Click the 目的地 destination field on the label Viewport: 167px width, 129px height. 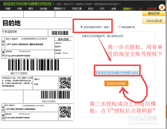tap(12, 23)
